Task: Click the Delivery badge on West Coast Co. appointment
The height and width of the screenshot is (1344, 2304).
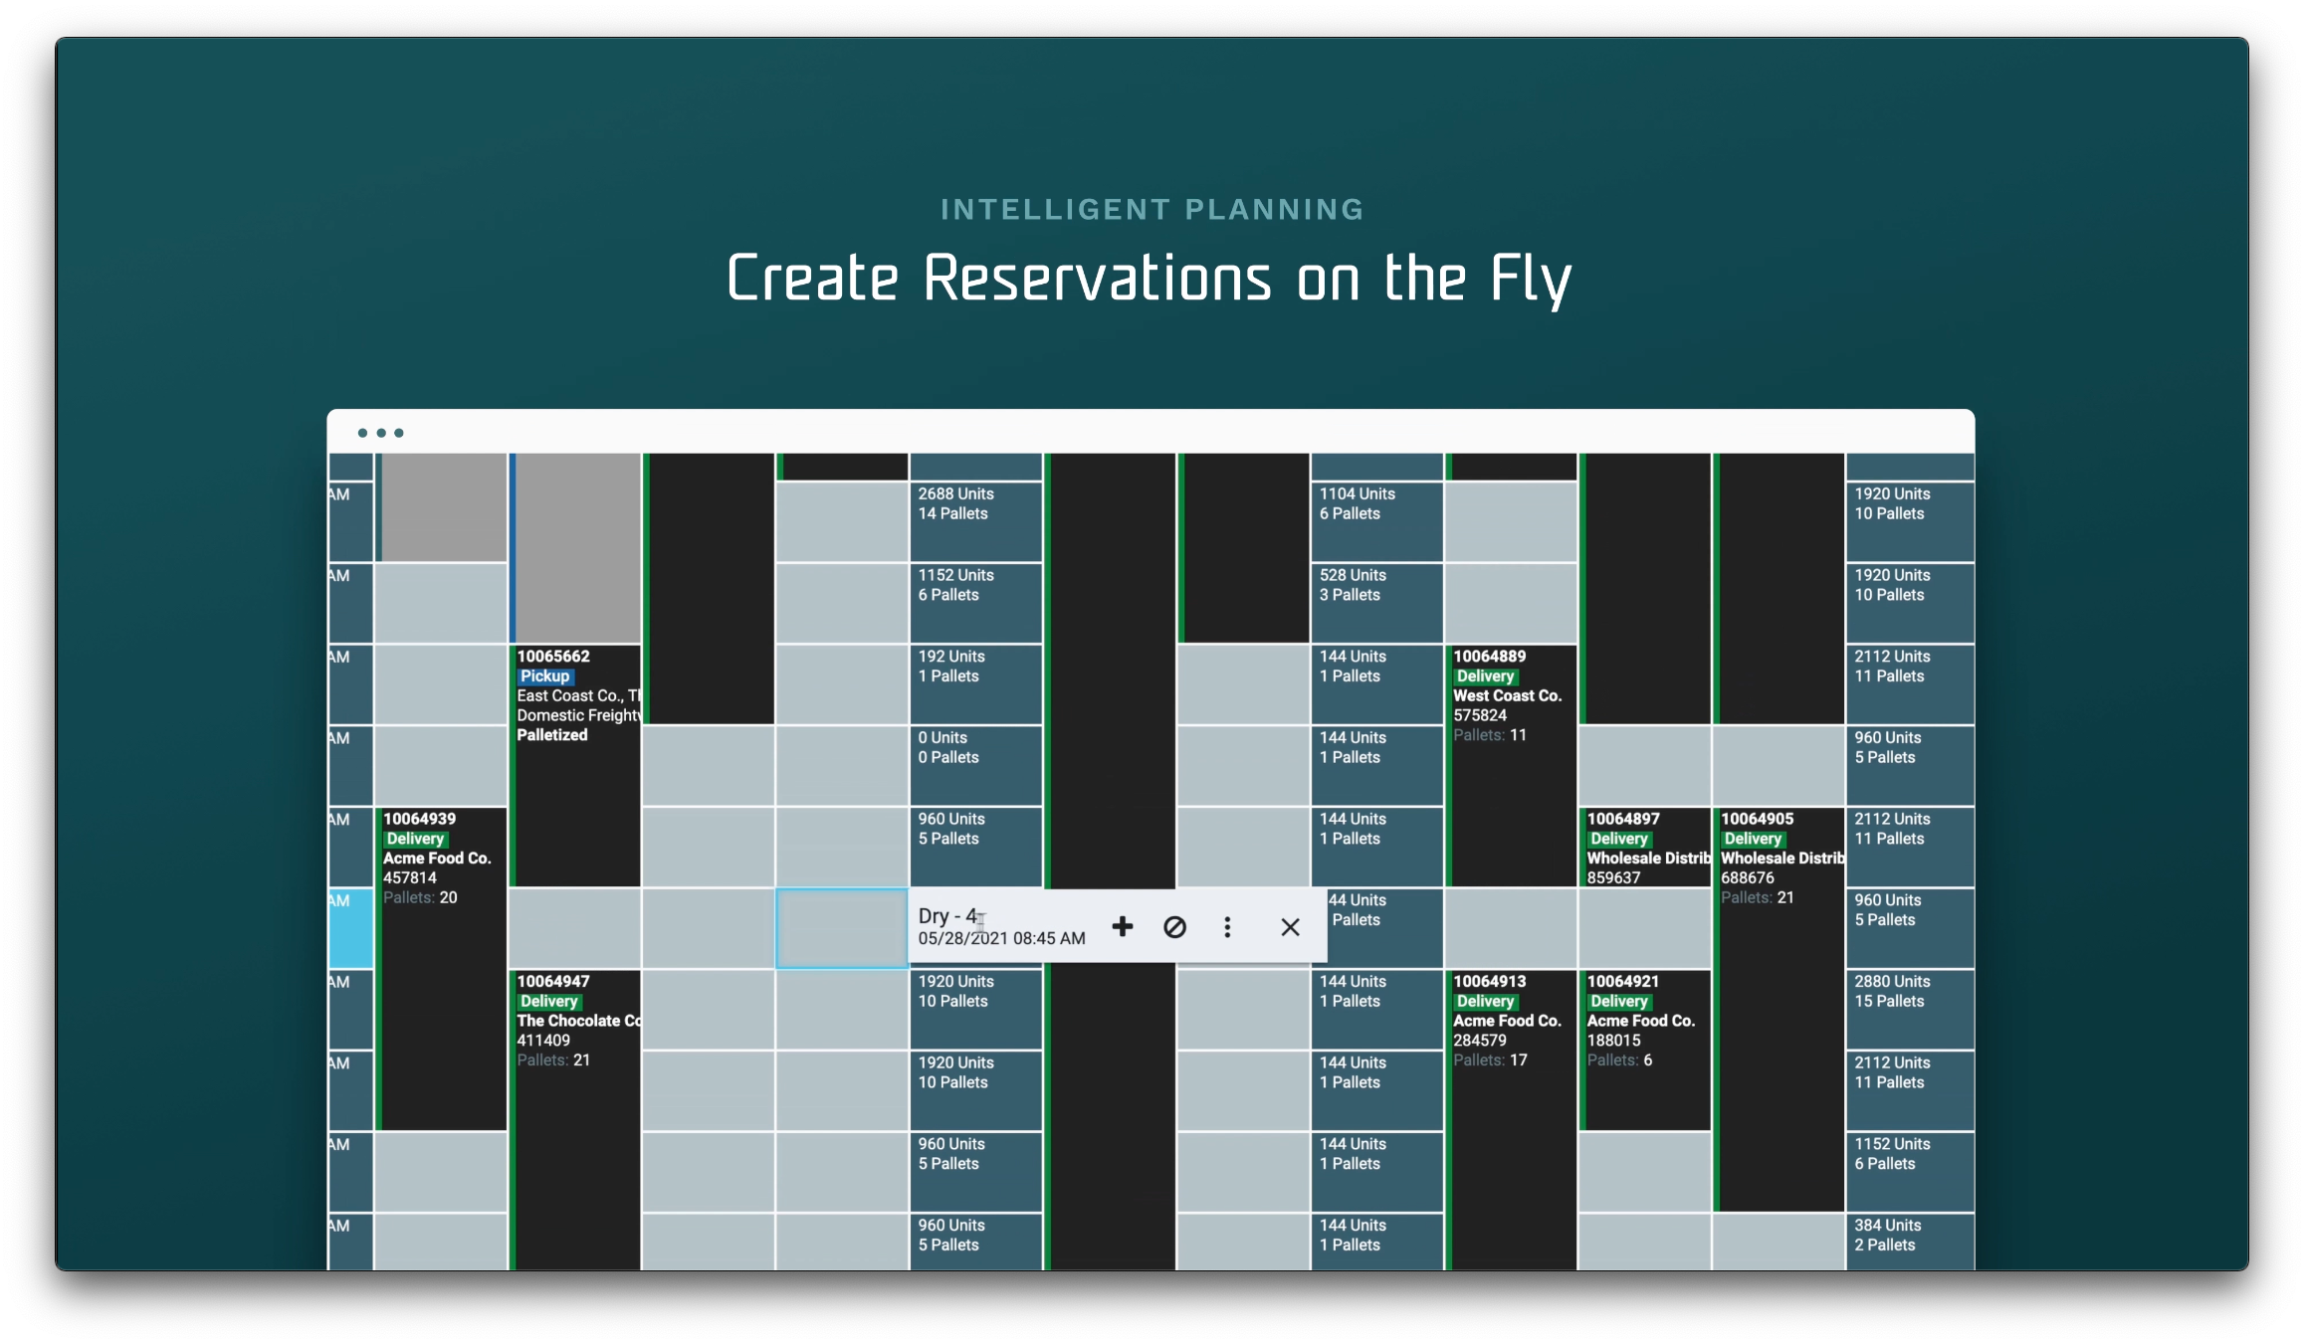Action: 1485,675
